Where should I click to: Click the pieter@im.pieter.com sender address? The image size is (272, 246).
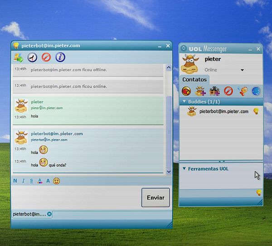[x=47, y=108]
